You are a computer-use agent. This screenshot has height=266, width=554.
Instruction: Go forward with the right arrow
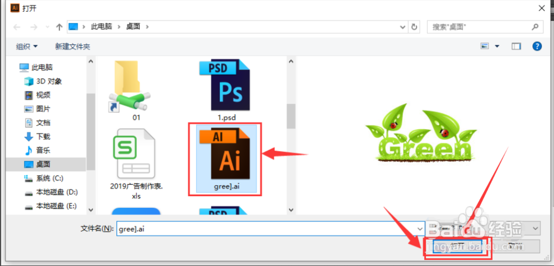pyautogui.click(x=33, y=27)
